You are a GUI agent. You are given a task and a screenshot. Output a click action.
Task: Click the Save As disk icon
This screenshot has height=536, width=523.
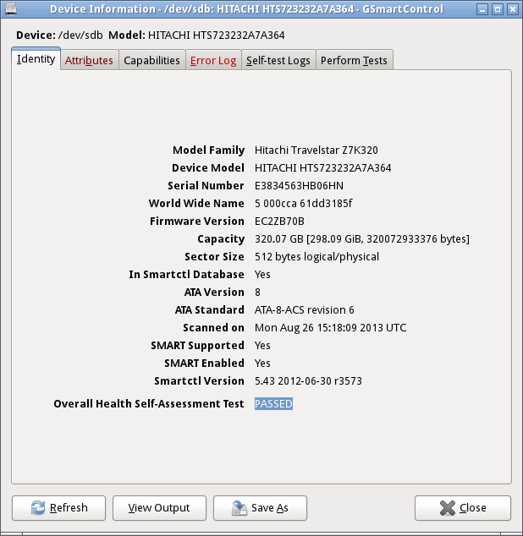point(239,507)
